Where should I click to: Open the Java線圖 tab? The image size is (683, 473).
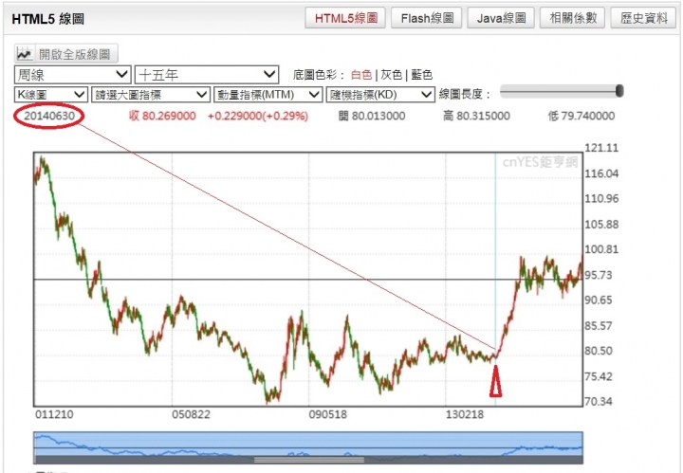click(501, 18)
